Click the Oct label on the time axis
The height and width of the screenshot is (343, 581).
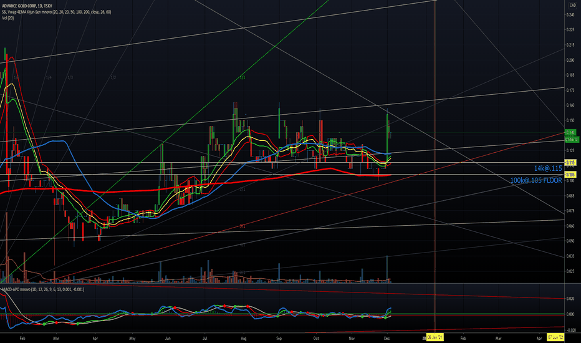tap(316, 338)
